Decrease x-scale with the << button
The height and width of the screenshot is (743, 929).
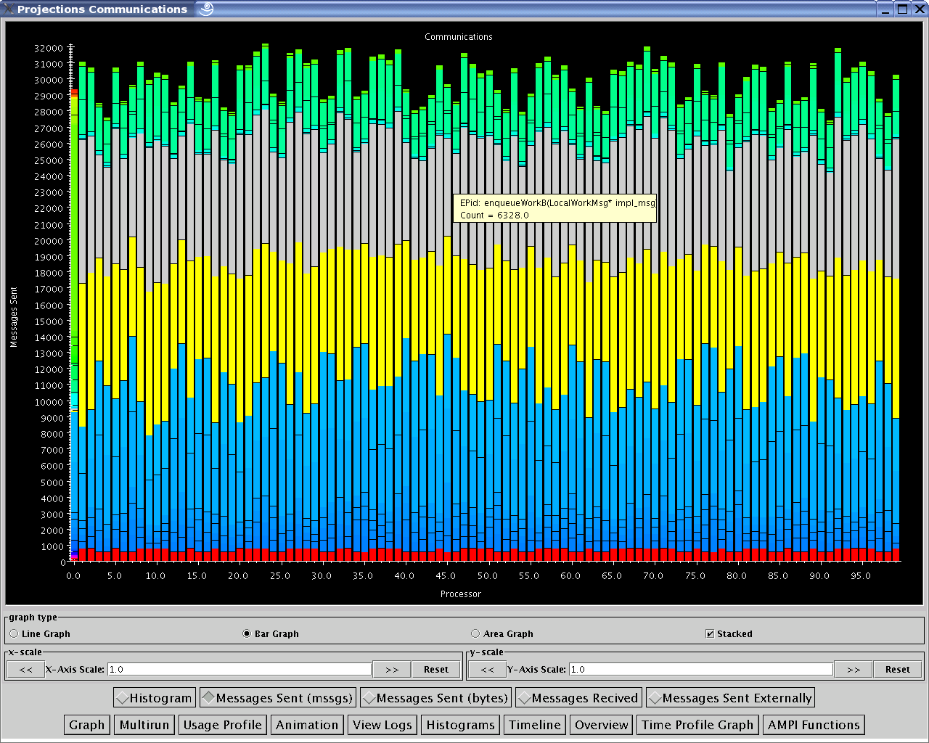tap(25, 669)
